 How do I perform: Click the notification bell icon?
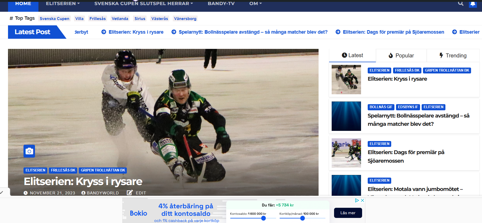click(x=473, y=4)
